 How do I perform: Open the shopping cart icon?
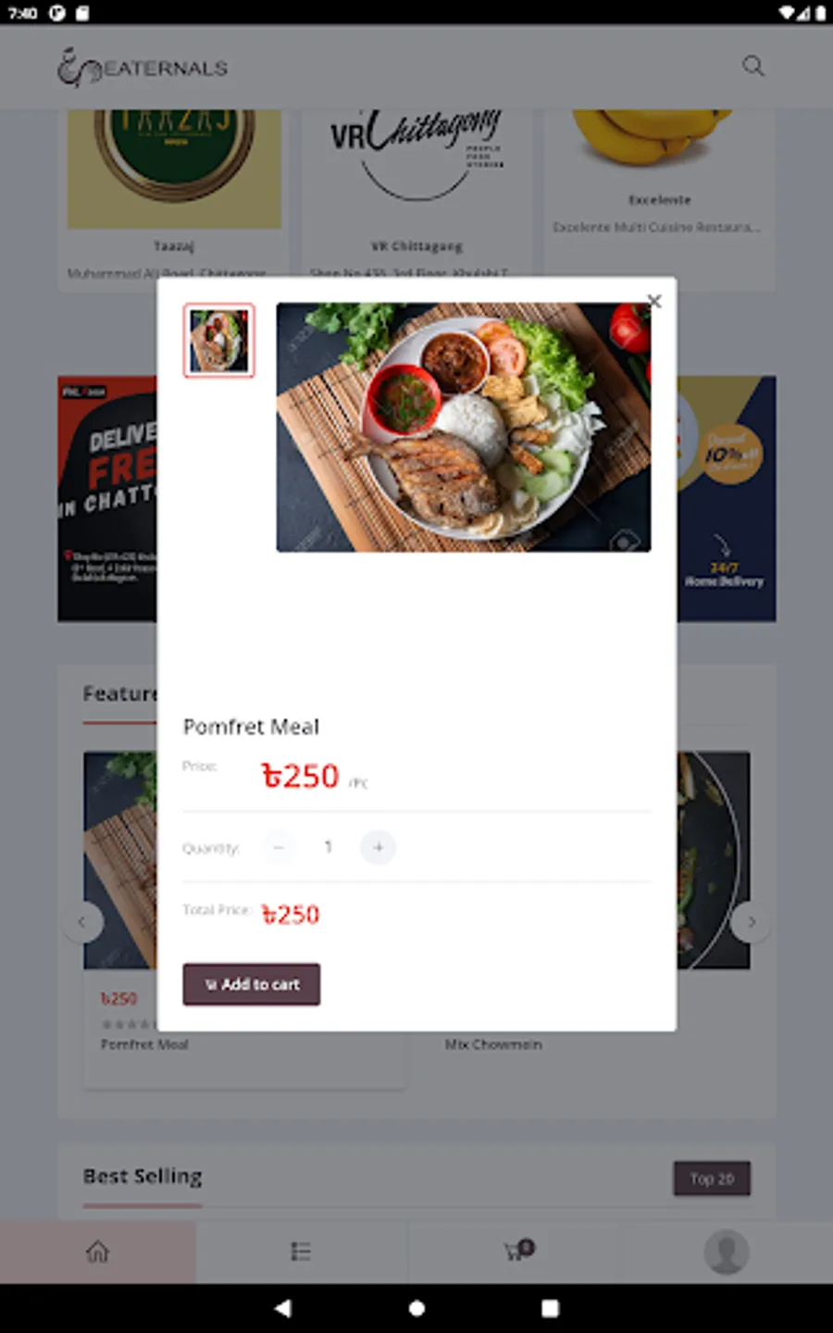tap(518, 1251)
